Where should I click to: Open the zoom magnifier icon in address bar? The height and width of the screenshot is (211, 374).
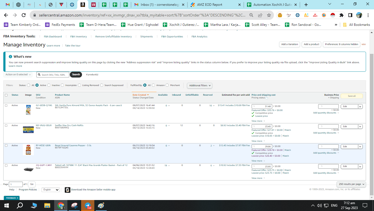point(251,15)
